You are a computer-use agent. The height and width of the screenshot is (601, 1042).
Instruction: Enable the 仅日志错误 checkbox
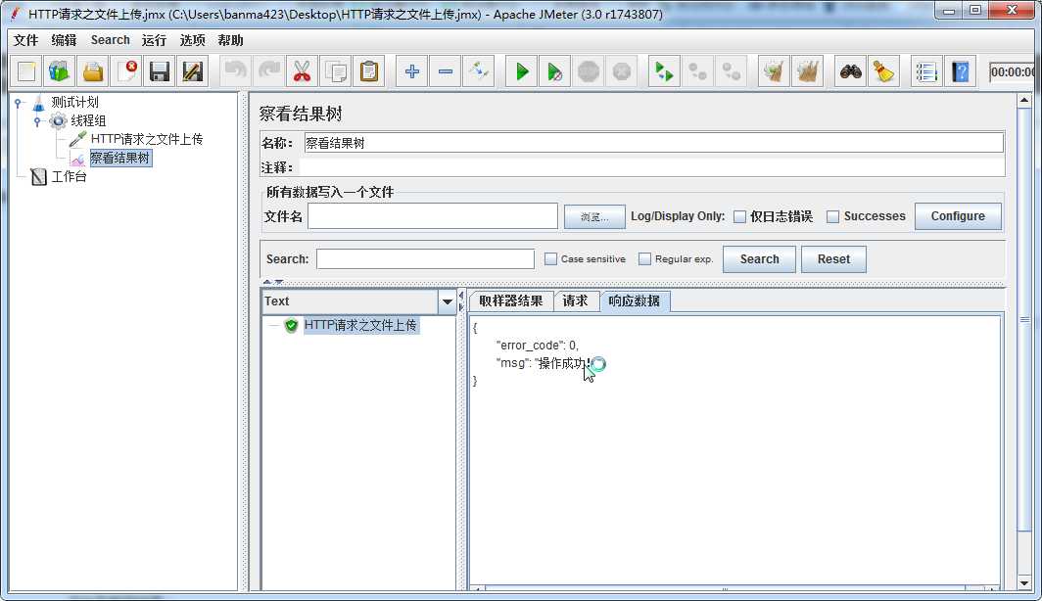pyautogui.click(x=739, y=216)
